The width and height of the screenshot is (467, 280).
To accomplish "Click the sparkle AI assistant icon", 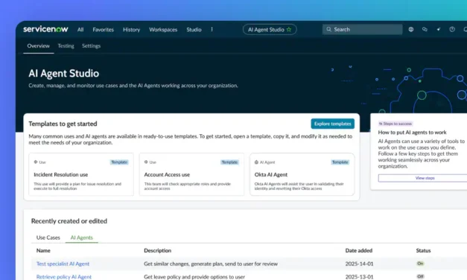I will pyautogui.click(x=439, y=29).
